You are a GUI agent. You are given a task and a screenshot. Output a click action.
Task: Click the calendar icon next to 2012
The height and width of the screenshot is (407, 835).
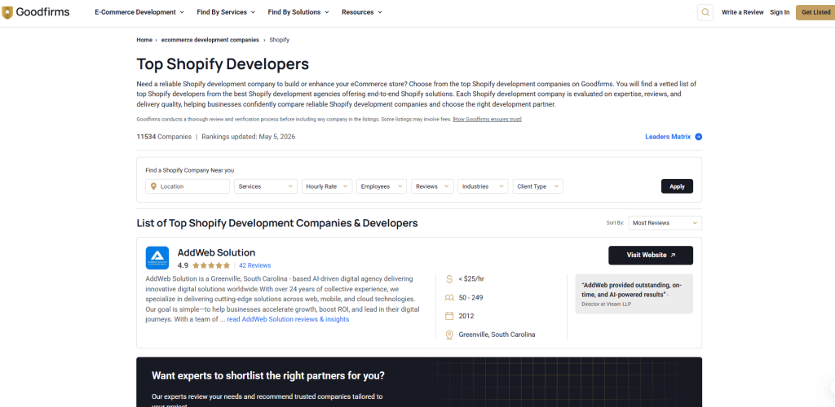[449, 316]
